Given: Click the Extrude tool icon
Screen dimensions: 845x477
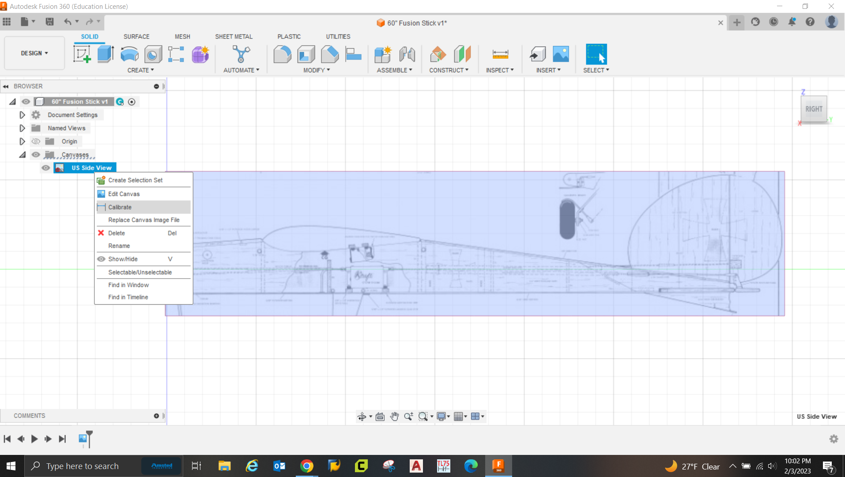Looking at the screenshot, I should coord(105,53).
